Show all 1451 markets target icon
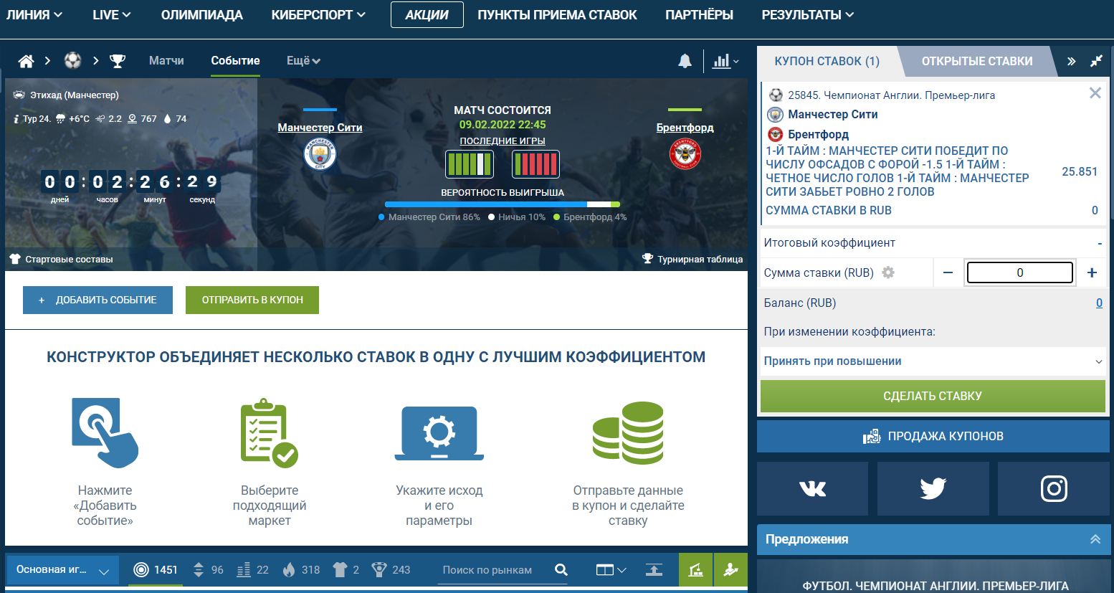Screen dimensions: 1114x593 [156, 570]
